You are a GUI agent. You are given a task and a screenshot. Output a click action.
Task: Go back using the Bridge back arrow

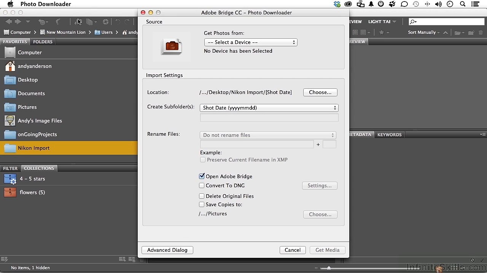pos(8,22)
